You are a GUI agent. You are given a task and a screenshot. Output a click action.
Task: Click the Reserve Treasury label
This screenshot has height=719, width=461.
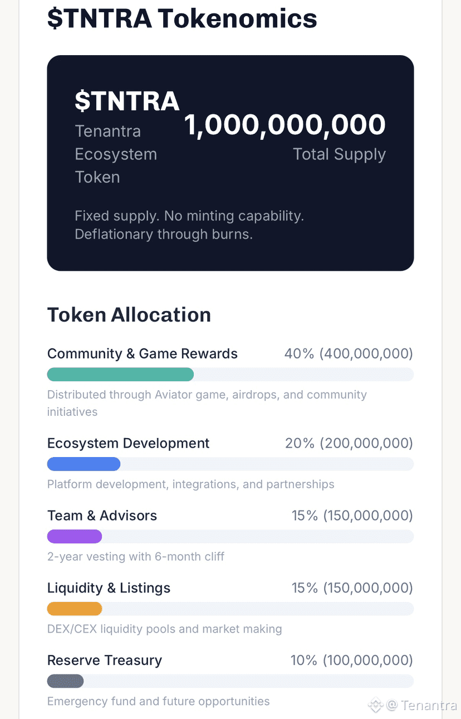pos(105,660)
